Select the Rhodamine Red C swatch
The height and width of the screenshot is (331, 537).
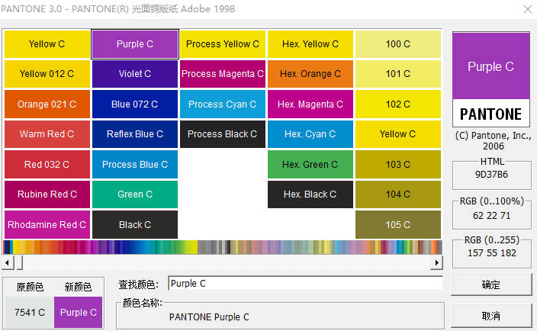tap(47, 224)
